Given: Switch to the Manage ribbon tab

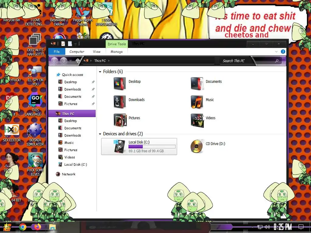Looking at the screenshot, I should tap(117, 52).
